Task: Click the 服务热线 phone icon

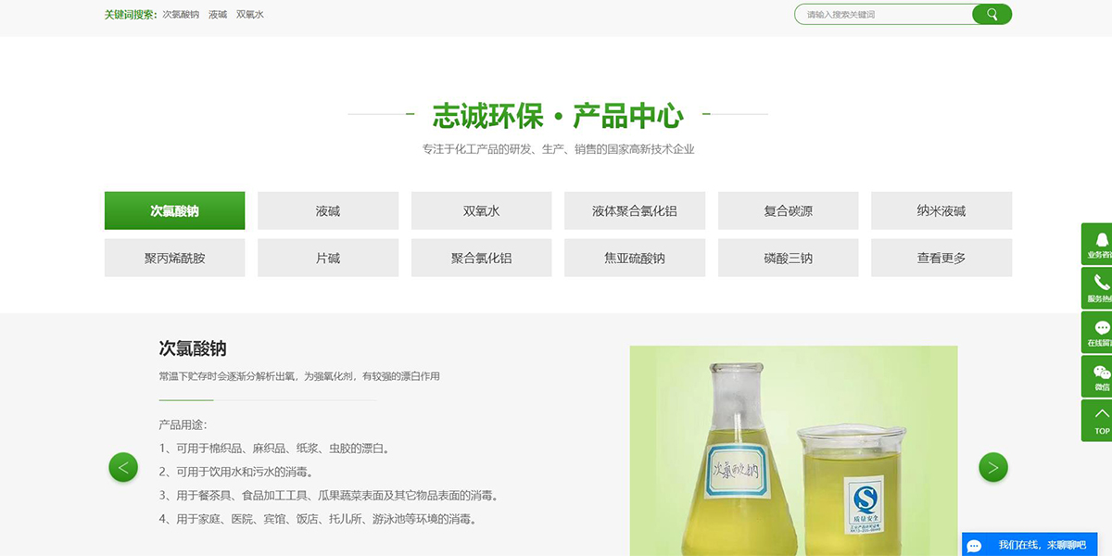Action: click(x=1101, y=288)
